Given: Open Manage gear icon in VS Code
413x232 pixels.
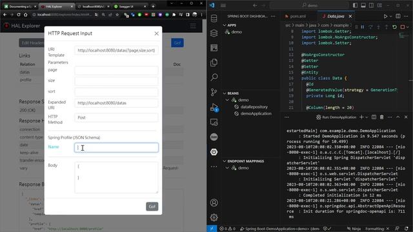Looking at the screenshot, I should 214,217.
